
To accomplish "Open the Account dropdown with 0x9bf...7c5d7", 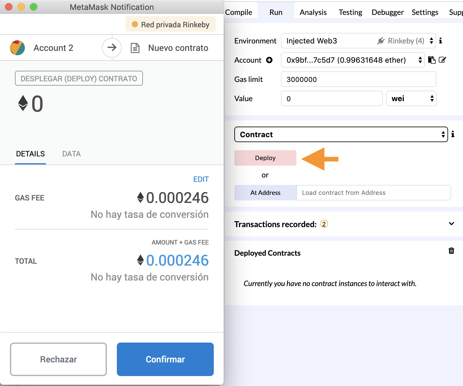I will 353,60.
